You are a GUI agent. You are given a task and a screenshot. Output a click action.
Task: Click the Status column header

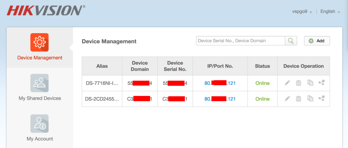pyautogui.click(x=262, y=66)
